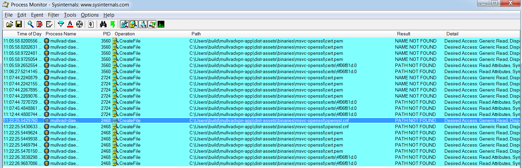Open the Process Tree toolbar icon
Screen dimensions: 522x168
[x=91, y=24]
